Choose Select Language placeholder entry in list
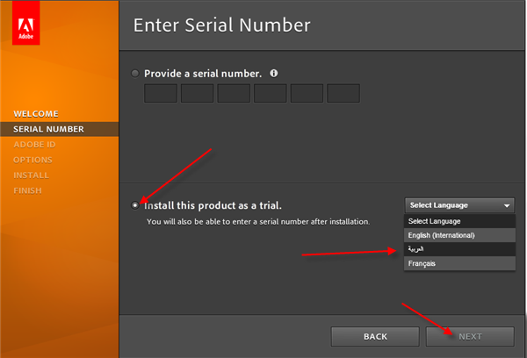 tap(459, 221)
